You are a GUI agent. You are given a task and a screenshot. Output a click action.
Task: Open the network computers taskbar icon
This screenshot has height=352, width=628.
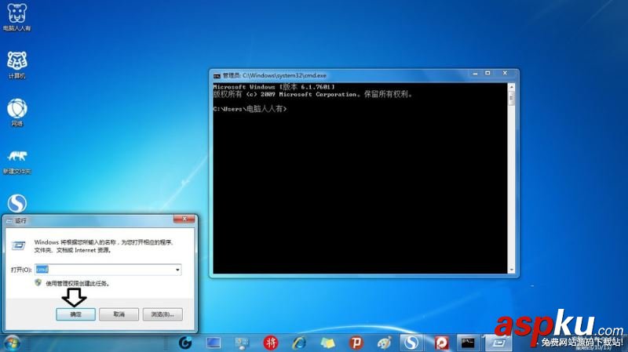(x=242, y=343)
